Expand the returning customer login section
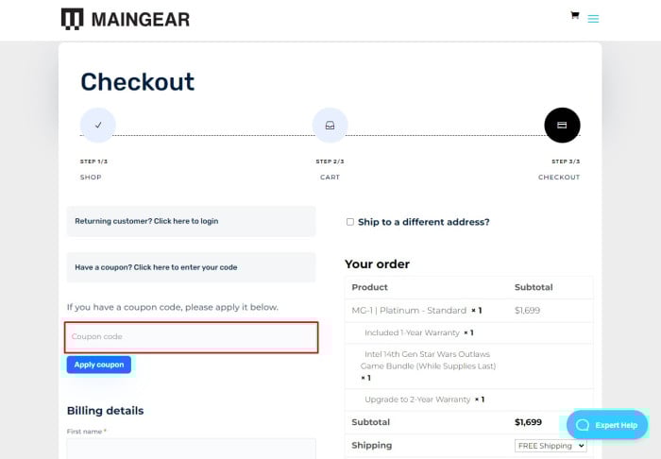661x459 pixels. coord(146,221)
